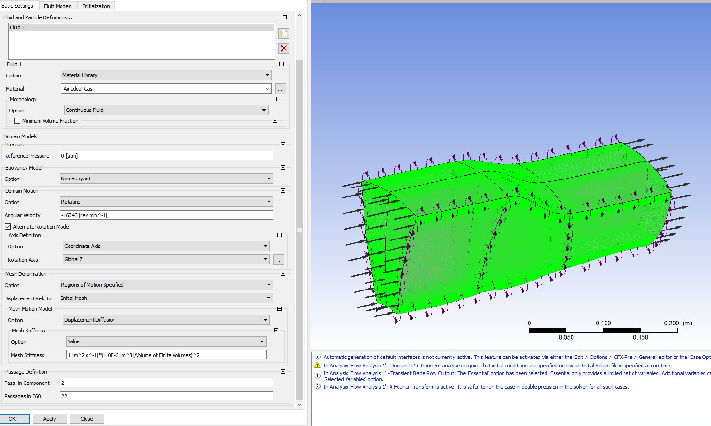Screen dimensions: 711x426
Task: Click the Reference Pressure input field
Action: (x=165, y=155)
